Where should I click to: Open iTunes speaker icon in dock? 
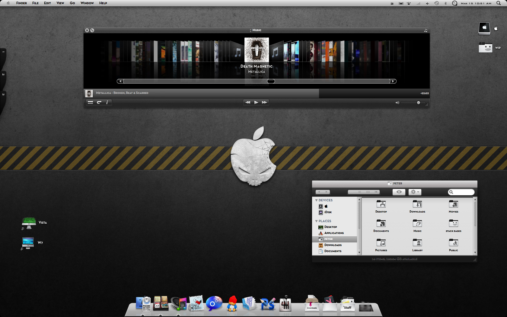click(x=179, y=304)
